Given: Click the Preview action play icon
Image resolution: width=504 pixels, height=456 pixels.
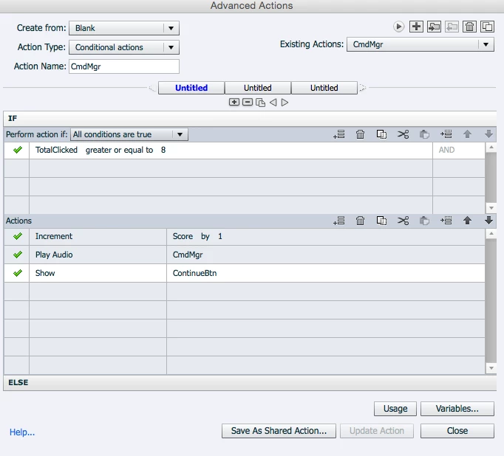Looking at the screenshot, I should (x=398, y=27).
